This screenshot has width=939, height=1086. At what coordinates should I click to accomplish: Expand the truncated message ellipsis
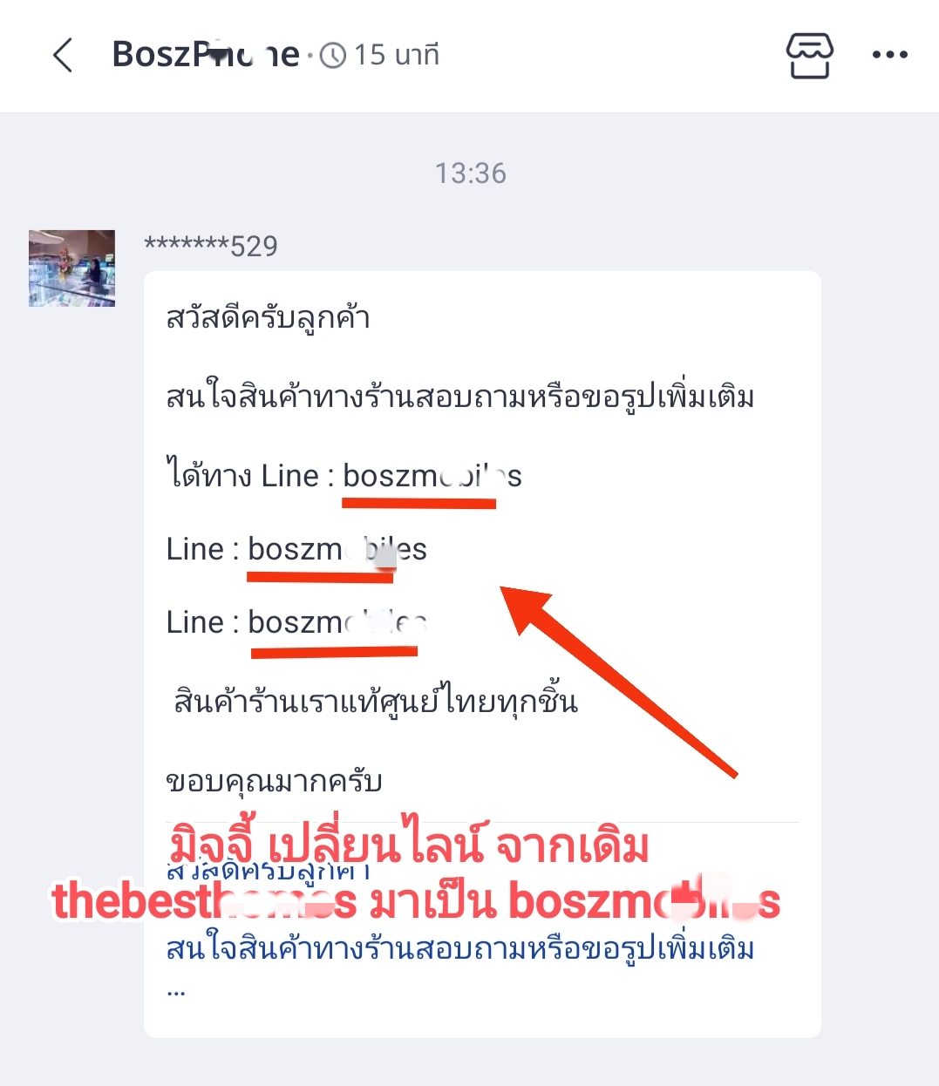176,991
